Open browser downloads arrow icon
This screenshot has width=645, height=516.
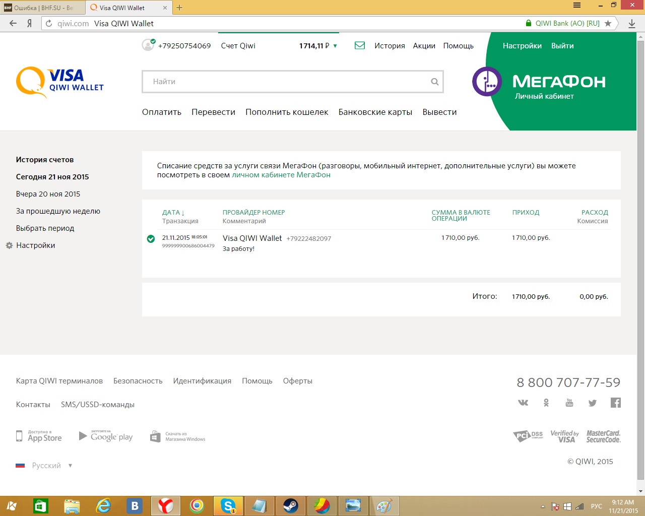click(x=632, y=23)
